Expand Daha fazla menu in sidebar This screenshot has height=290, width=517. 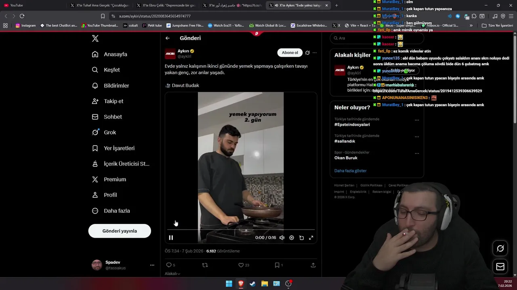coord(111,211)
